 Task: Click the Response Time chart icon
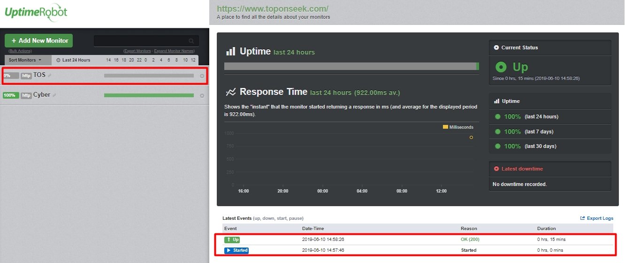[230, 92]
